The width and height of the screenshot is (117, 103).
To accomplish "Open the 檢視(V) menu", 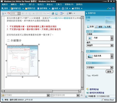I will pos(23,4).
